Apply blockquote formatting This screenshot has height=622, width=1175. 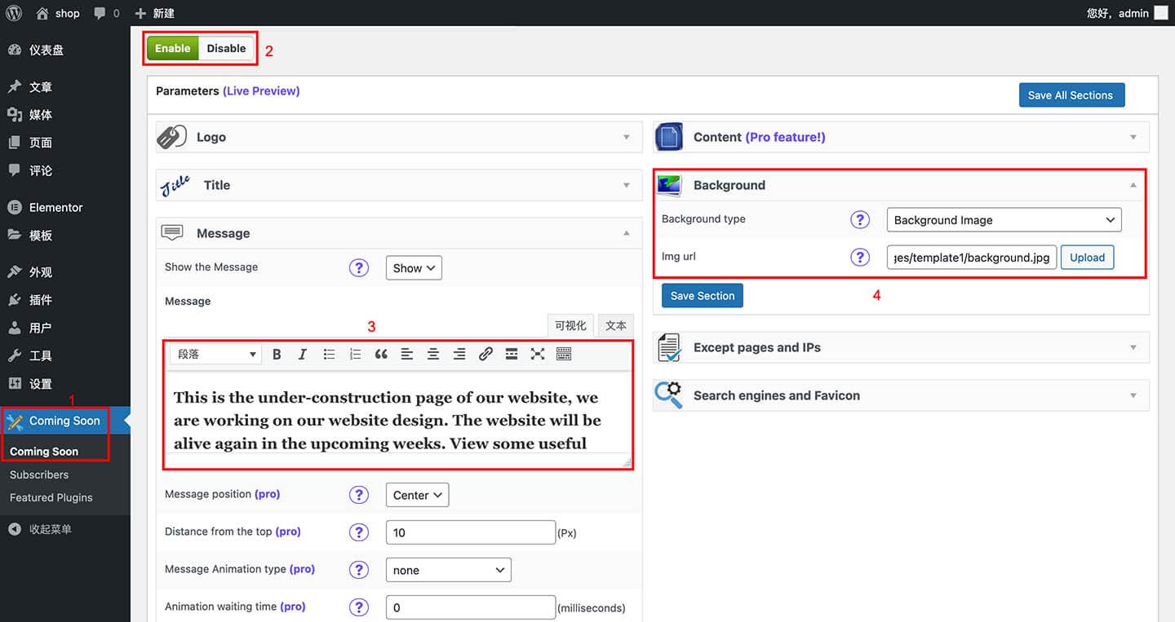click(381, 354)
